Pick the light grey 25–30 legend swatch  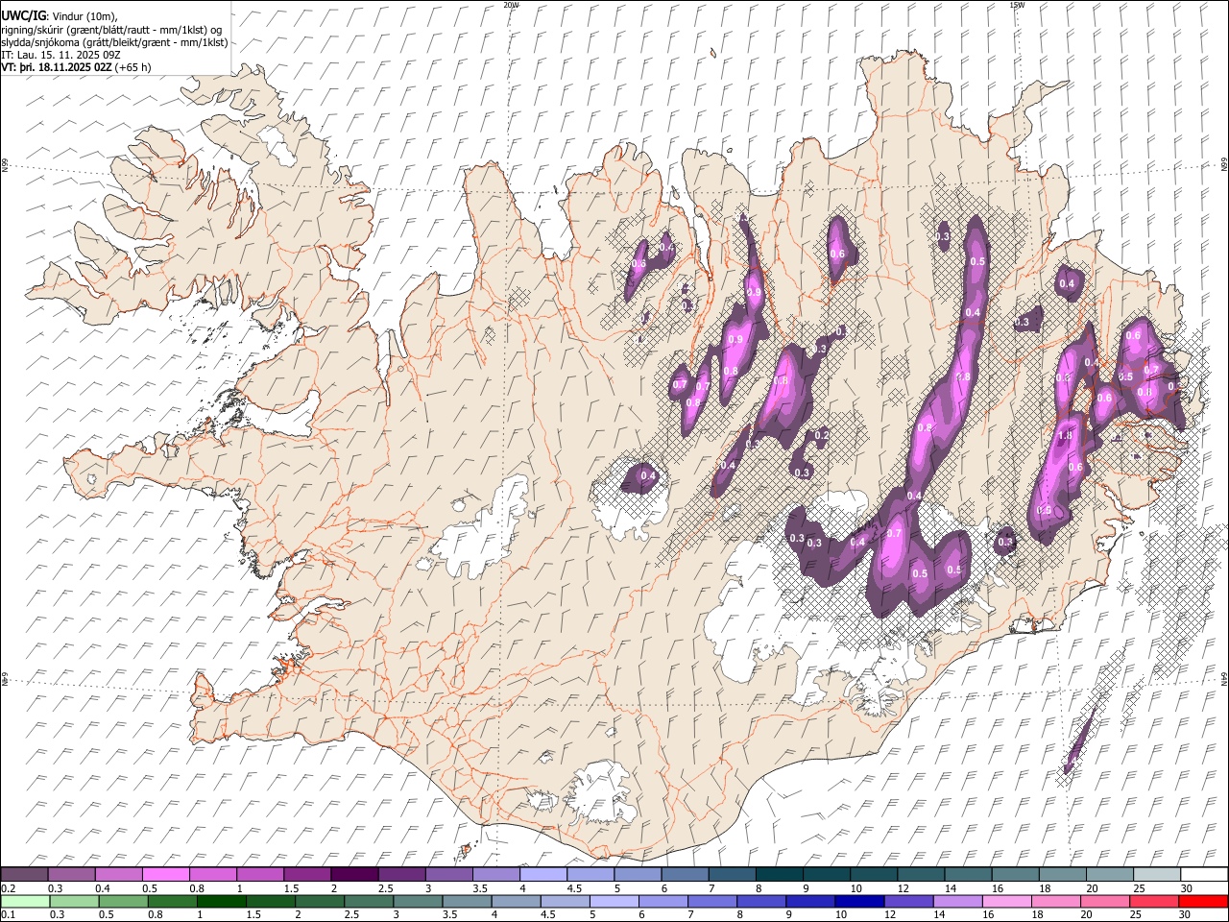1156,875
